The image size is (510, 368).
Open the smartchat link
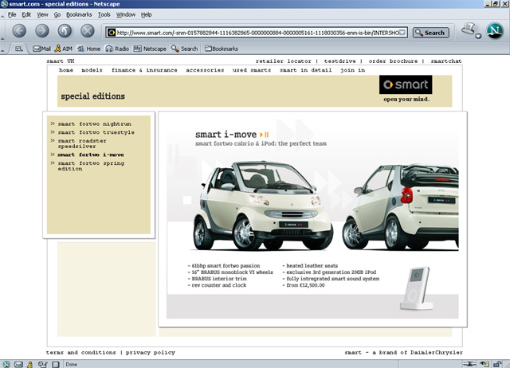point(446,61)
